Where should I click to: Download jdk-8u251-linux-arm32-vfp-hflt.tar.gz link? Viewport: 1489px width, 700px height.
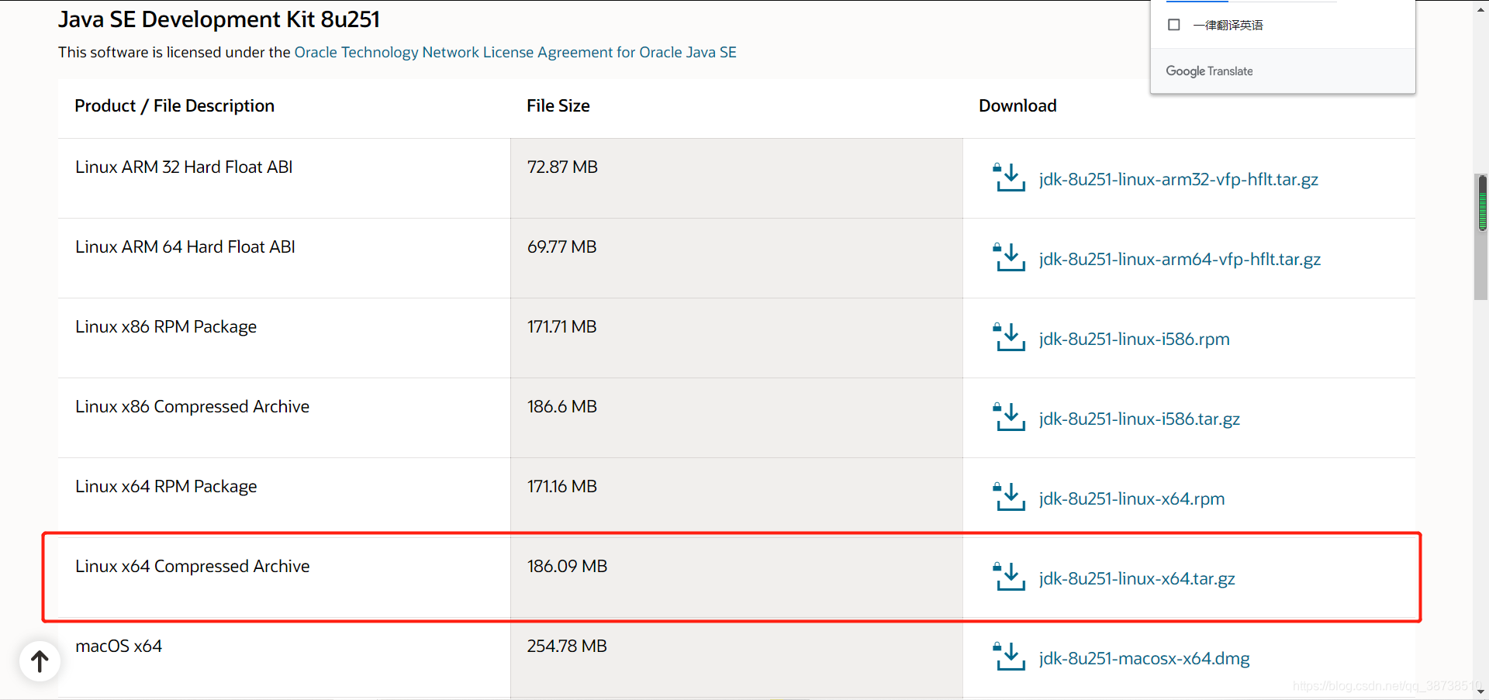click(x=1179, y=180)
